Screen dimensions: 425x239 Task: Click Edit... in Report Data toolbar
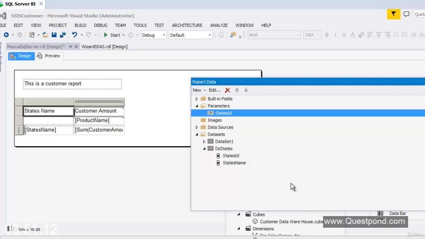(x=215, y=90)
